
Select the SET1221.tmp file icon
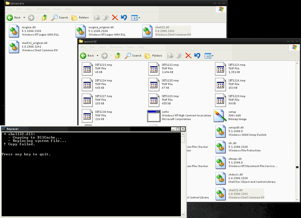click(x=87, y=69)
